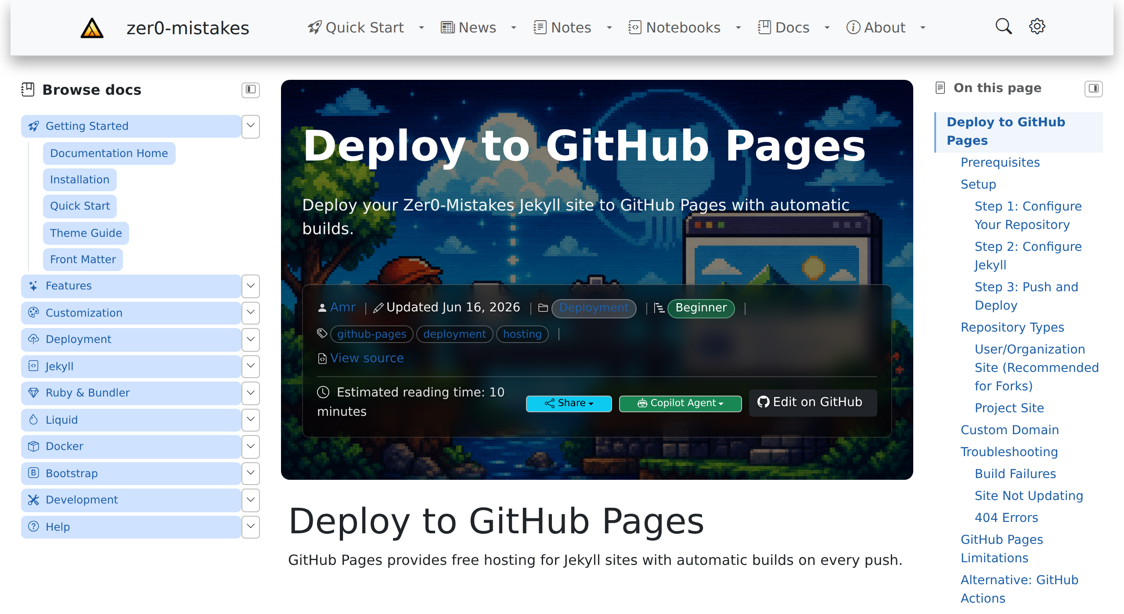Open Features section with sparkle icon
This screenshot has height=614, width=1124.
(x=131, y=286)
